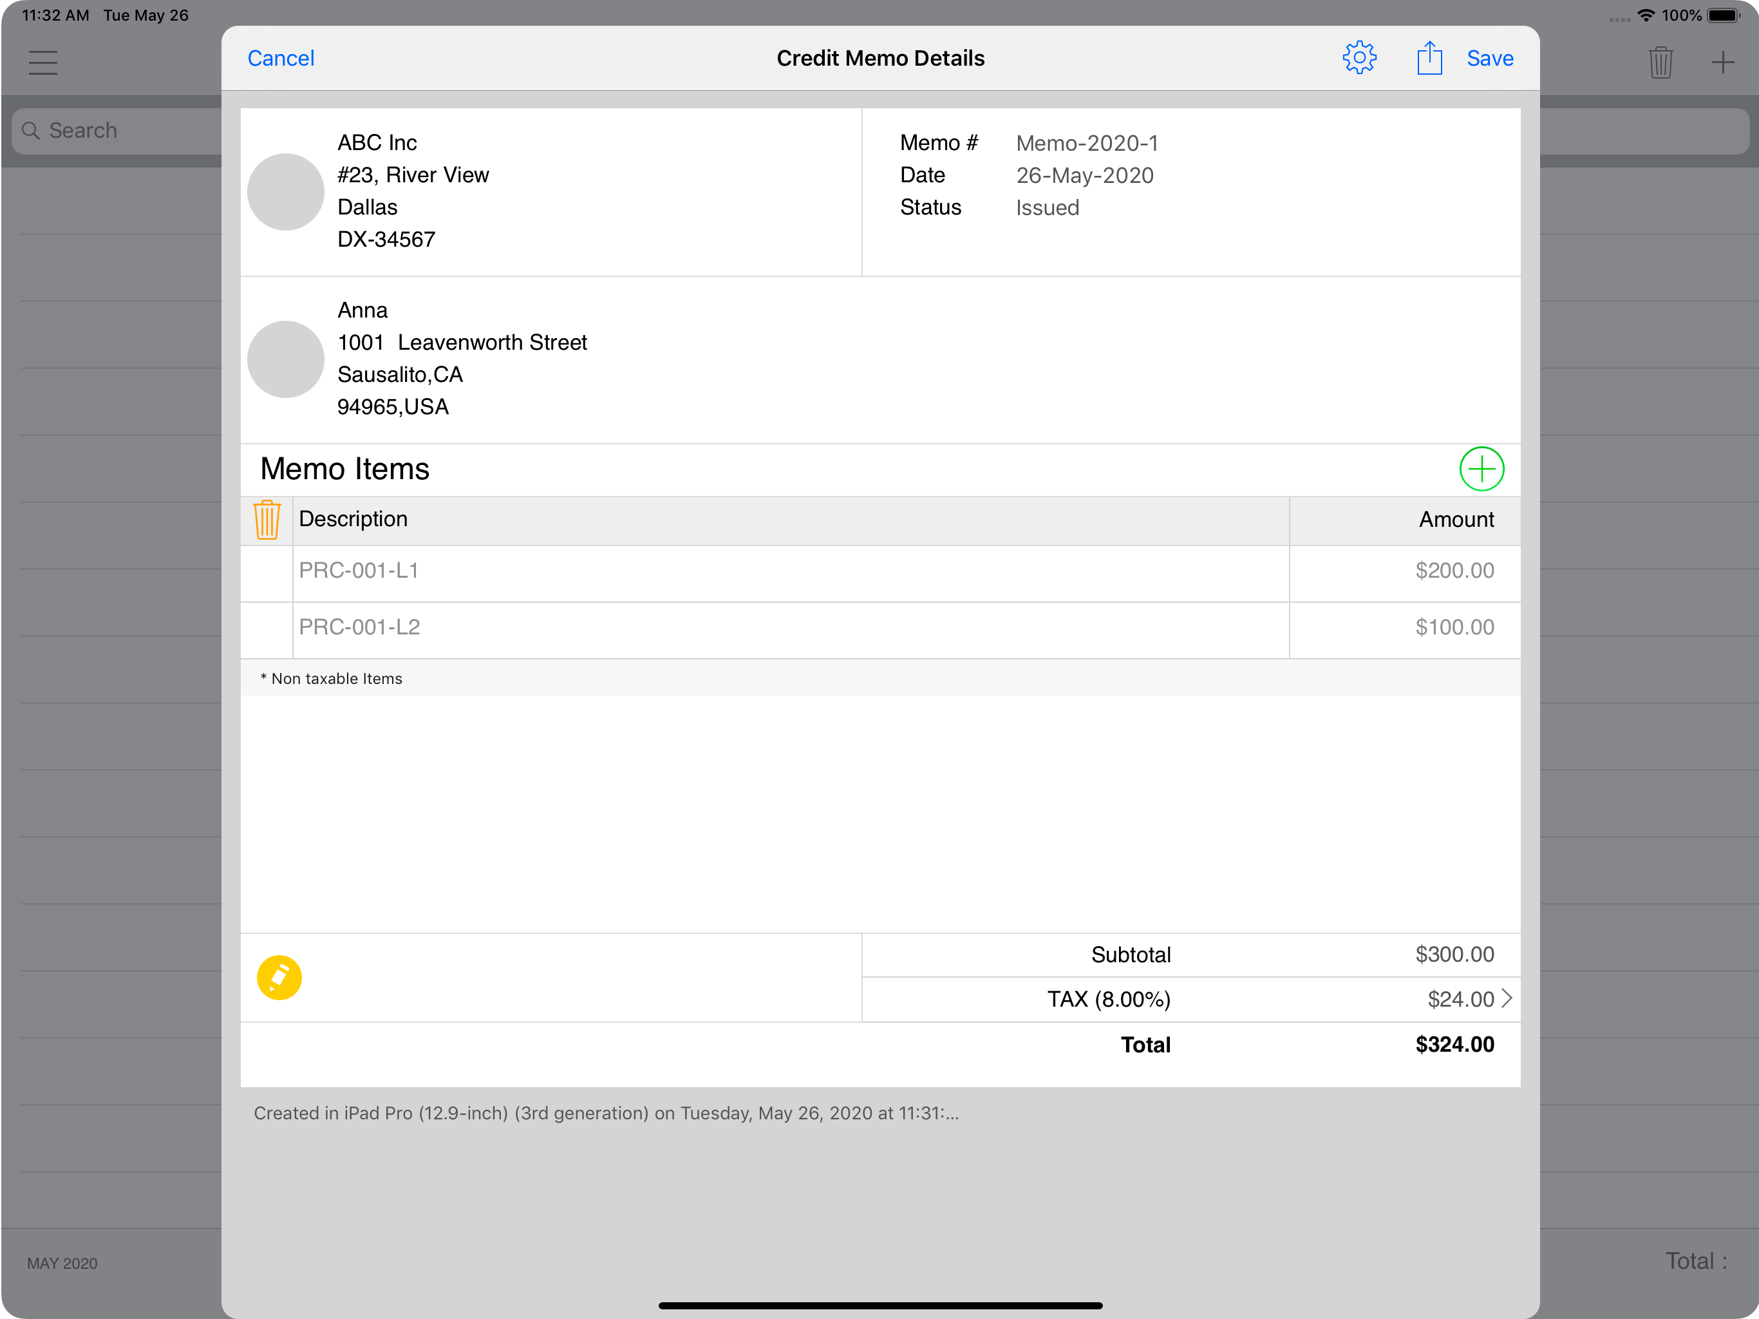This screenshot has height=1319, width=1759.
Task: Tap the 11:32 AM clock in status bar
Action: point(55,15)
